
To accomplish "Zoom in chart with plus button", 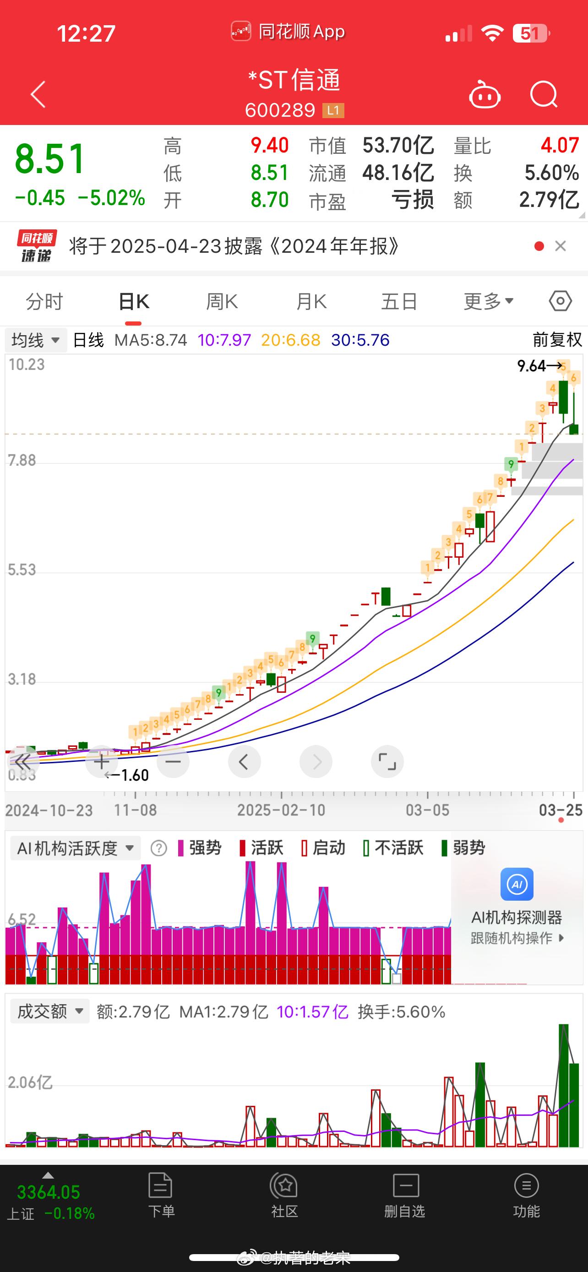I will pos(102,762).
